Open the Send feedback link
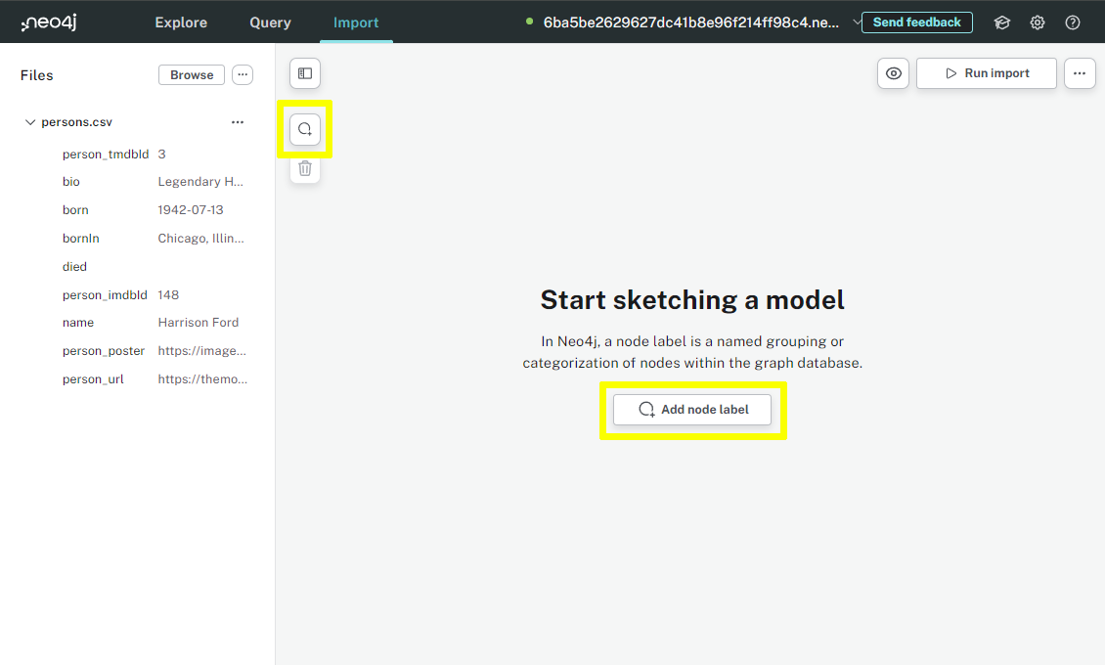1105x665 pixels. tap(916, 22)
